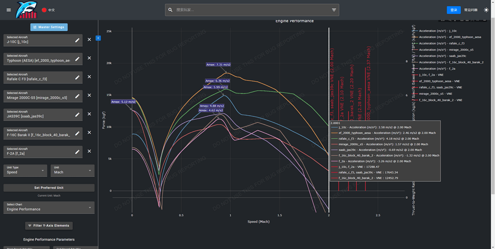Remove the Typhoon (AESA) aircraft
Viewport: 495px width, 249px height.
(90, 58)
